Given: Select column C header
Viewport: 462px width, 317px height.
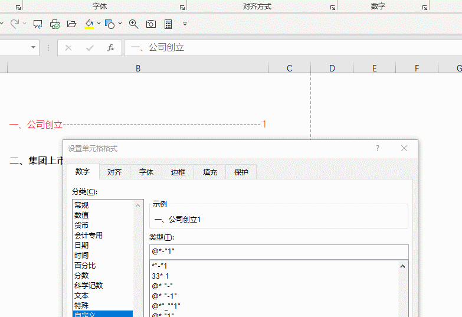Looking at the screenshot, I should (289, 68).
